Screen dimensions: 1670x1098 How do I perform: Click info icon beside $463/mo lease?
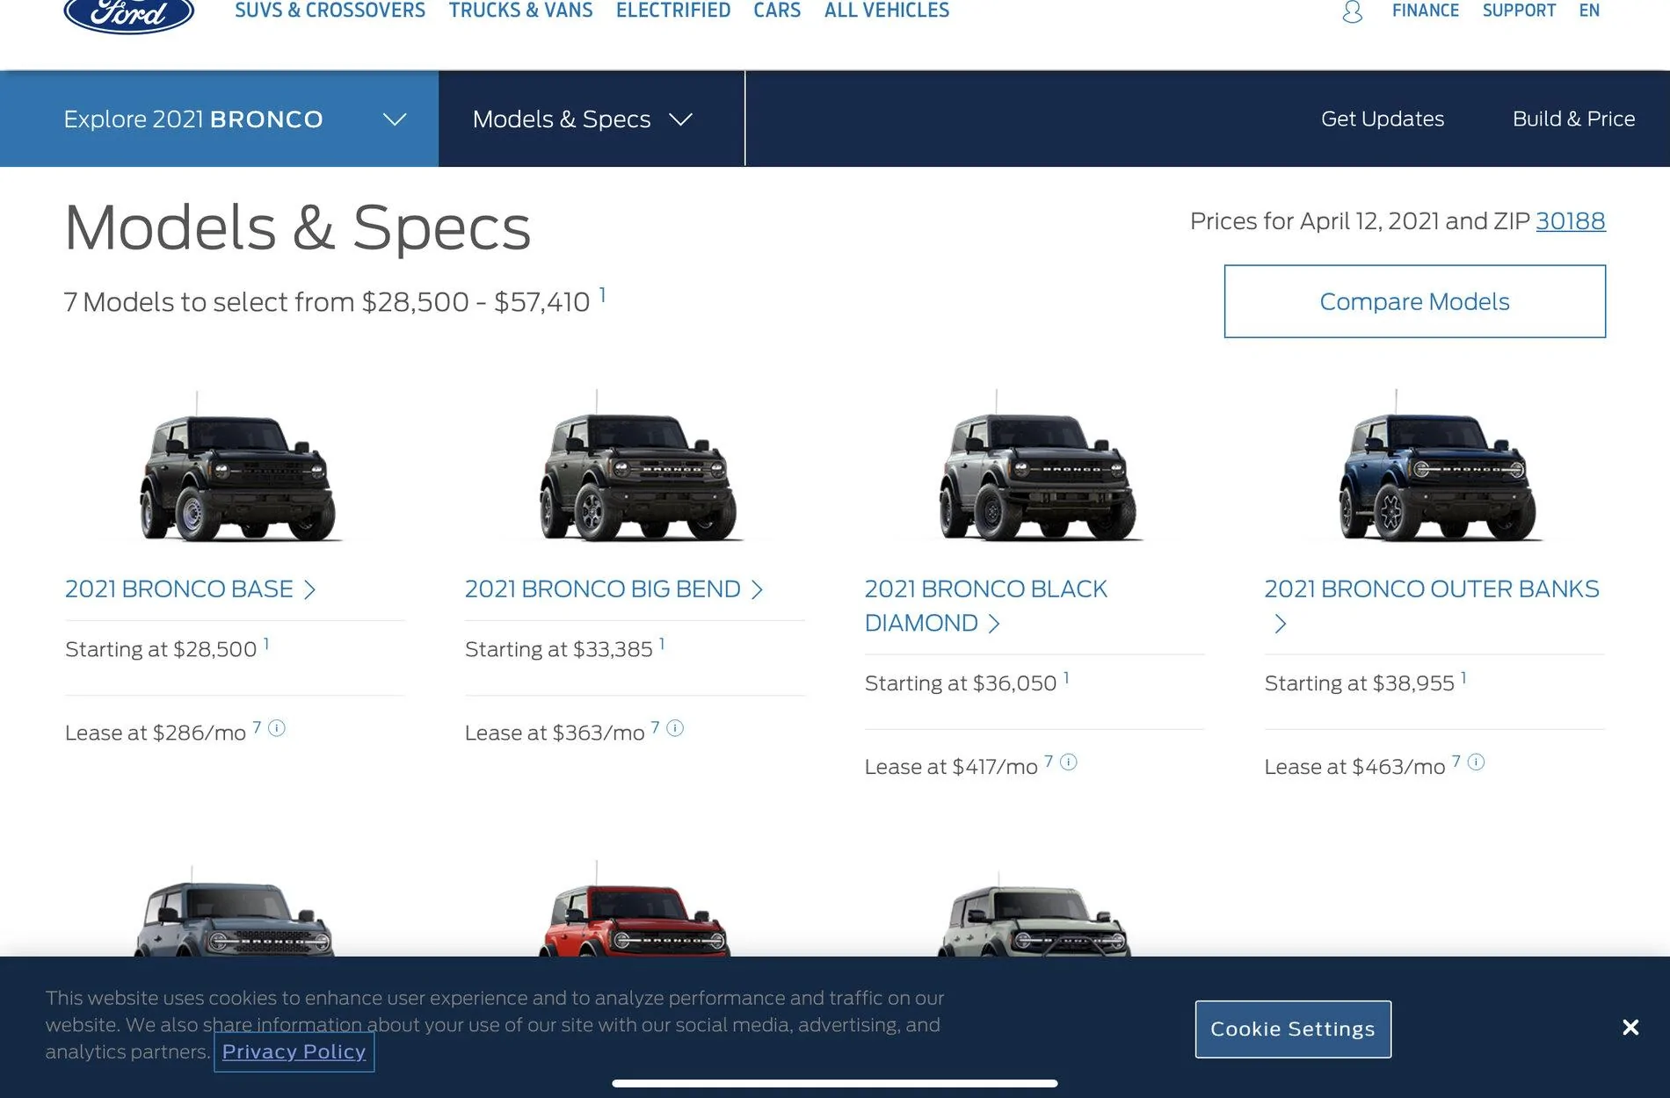click(x=1477, y=762)
